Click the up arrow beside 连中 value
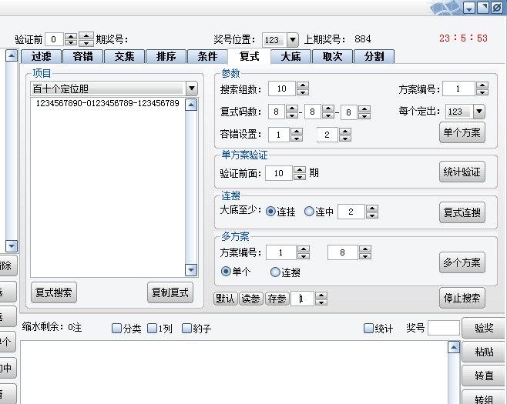The image size is (507, 404). click(371, 208)
